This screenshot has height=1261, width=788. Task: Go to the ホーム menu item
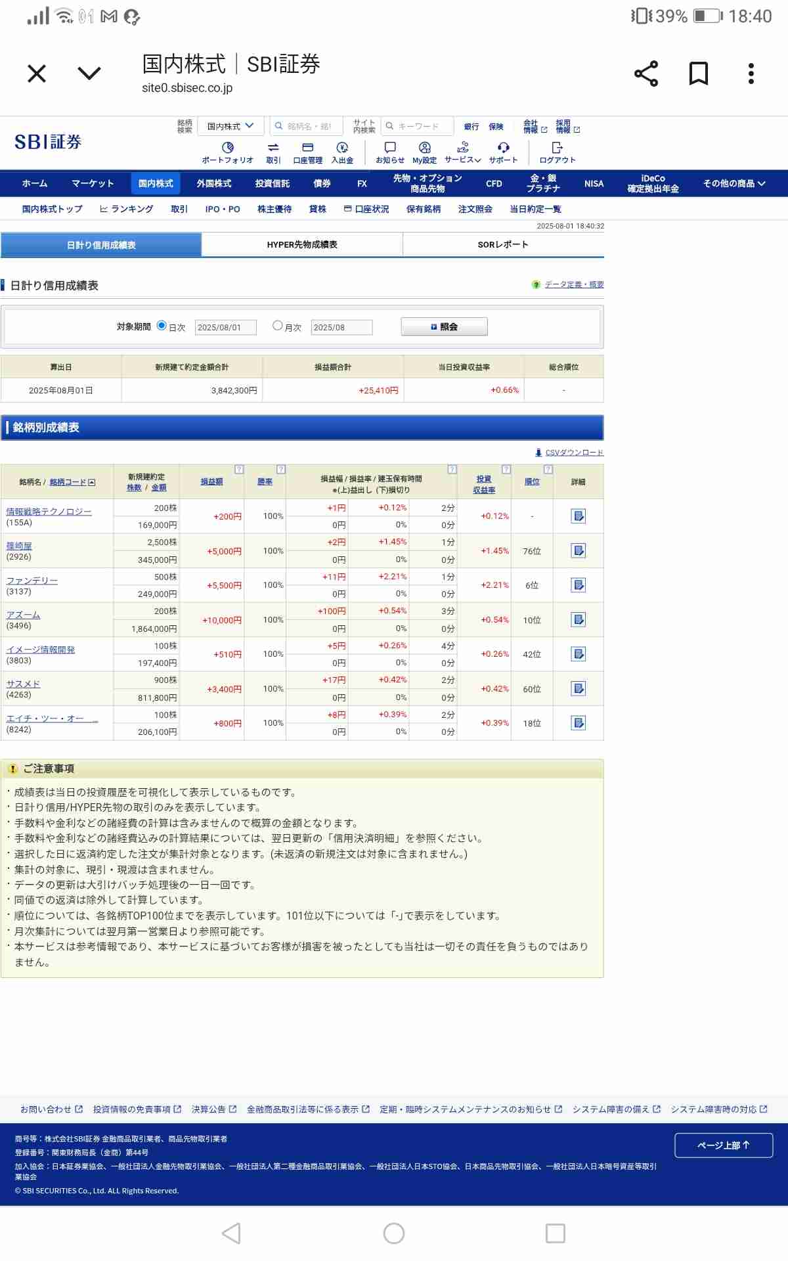tap(35, 184)
